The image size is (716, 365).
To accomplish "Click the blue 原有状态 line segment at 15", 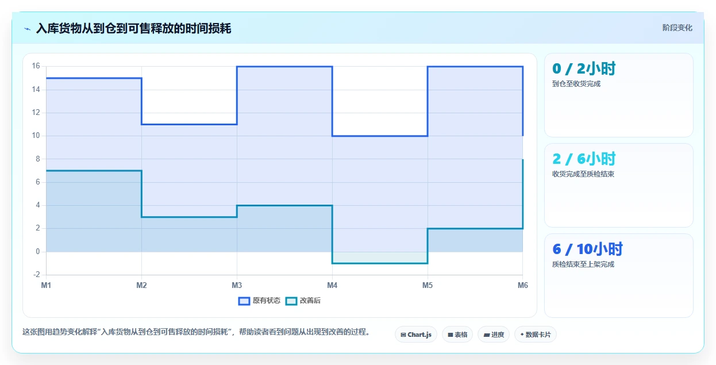I will (94, 78).
